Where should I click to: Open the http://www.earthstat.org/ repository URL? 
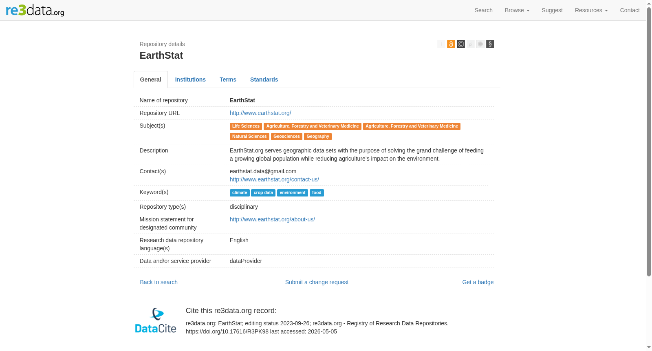click(x=260, y=113)
